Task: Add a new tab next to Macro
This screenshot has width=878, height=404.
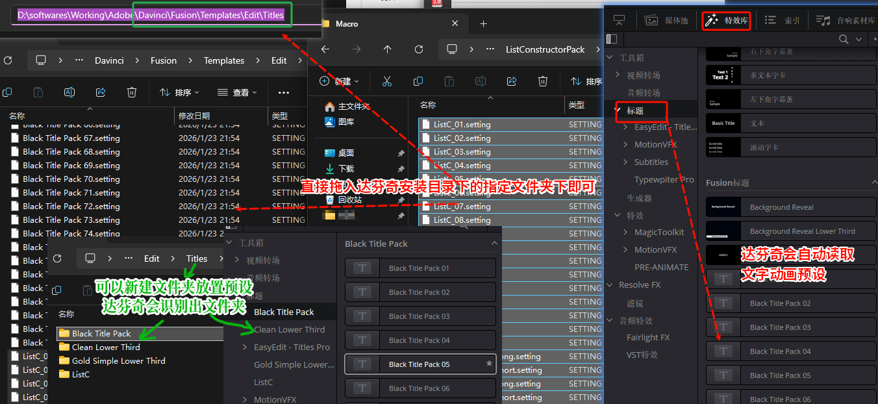Action: [x=483, y=24]
